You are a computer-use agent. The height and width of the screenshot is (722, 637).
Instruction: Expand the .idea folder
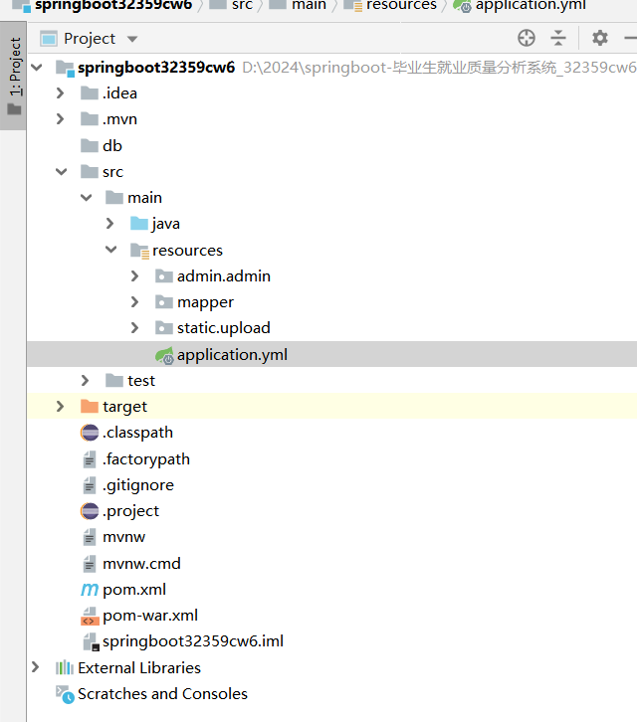click(x=61, y=93)
